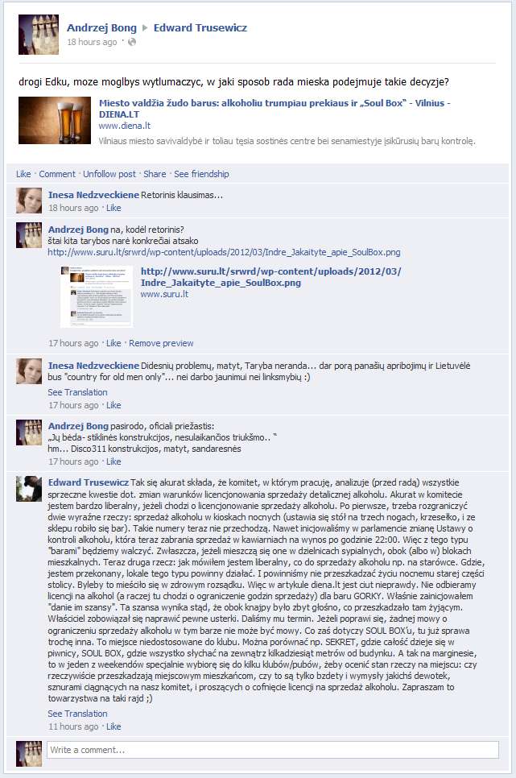Remove preview from Andrzej's link comment
Screen dimensions: 516x778
pyautogui.click(x=161, y=343)
